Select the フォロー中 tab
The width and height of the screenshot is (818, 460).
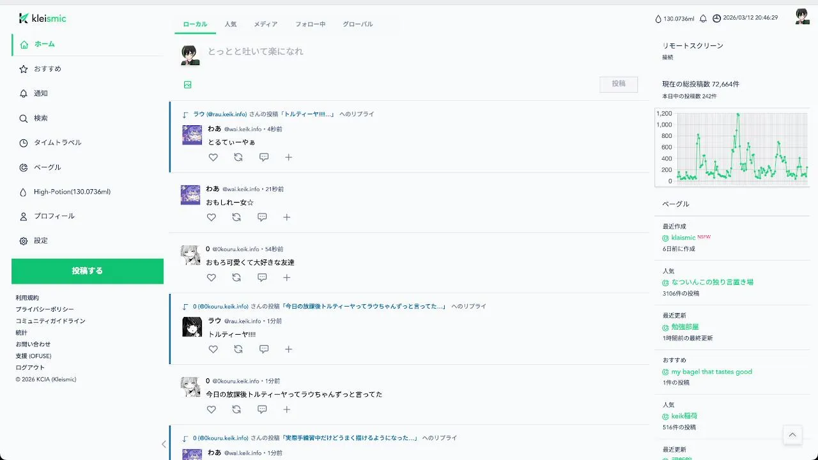point(311,24)
